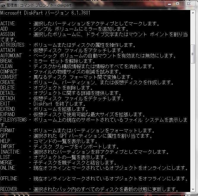Click the window title text 管理者: コマンド プロンプト - diskpart

click(39, 5)
